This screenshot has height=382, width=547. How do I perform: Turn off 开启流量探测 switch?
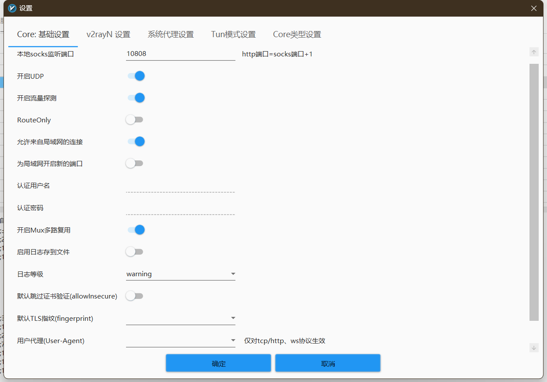135,97
